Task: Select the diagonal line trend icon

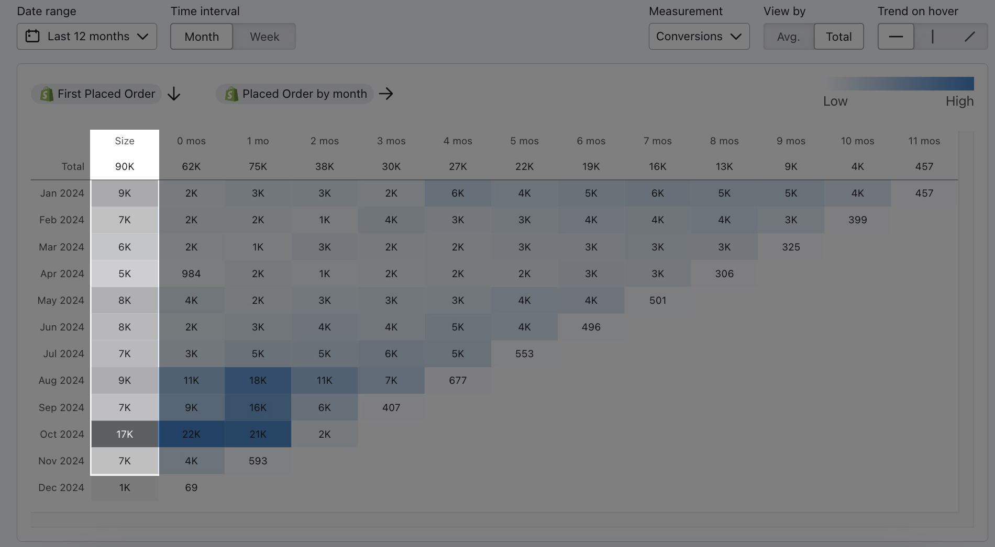Action: pos(969,37)
